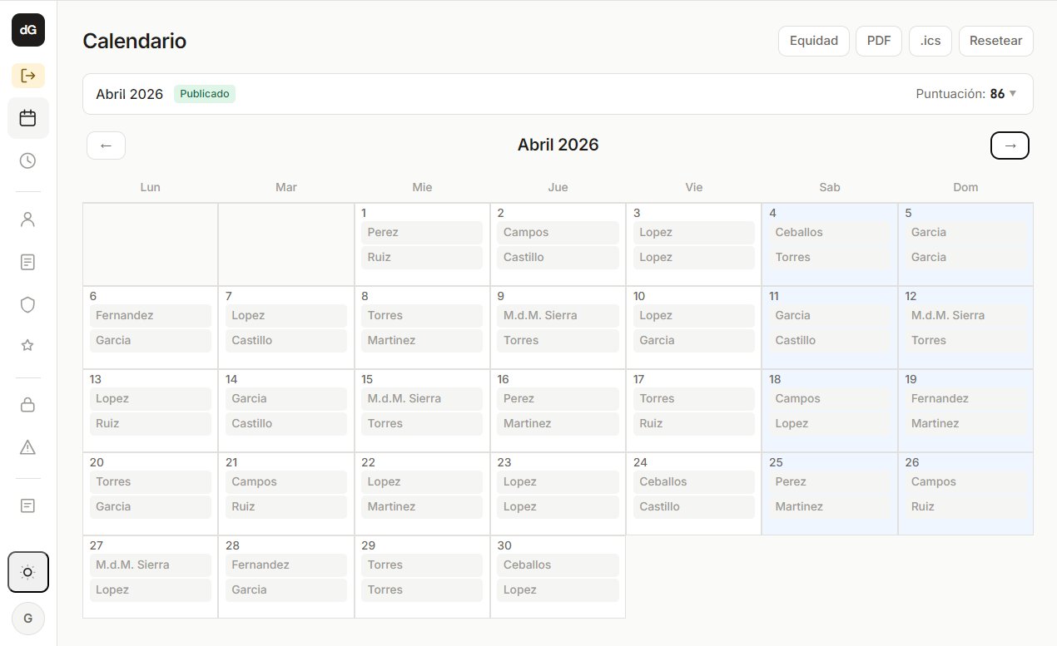The height and width of the screenshot is (646, 1057).
Task: Export calendar with PDF button
Action: 878,41
